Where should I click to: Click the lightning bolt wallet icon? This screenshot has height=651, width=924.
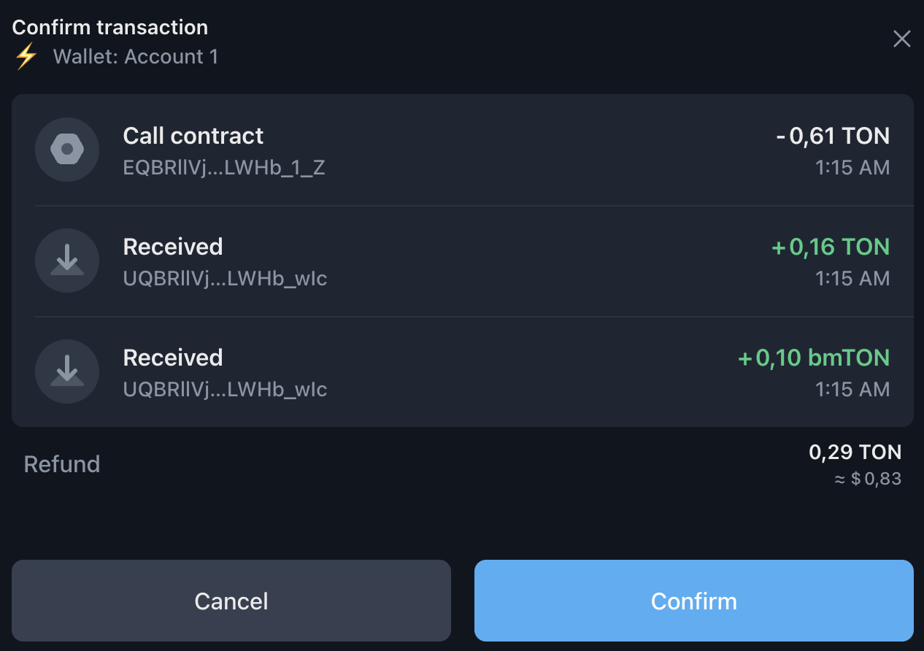click(26, 56)
